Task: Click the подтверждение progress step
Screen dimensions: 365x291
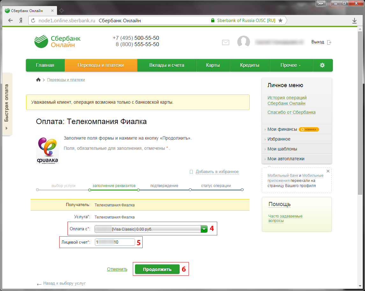Action: [x=164, y=186]
